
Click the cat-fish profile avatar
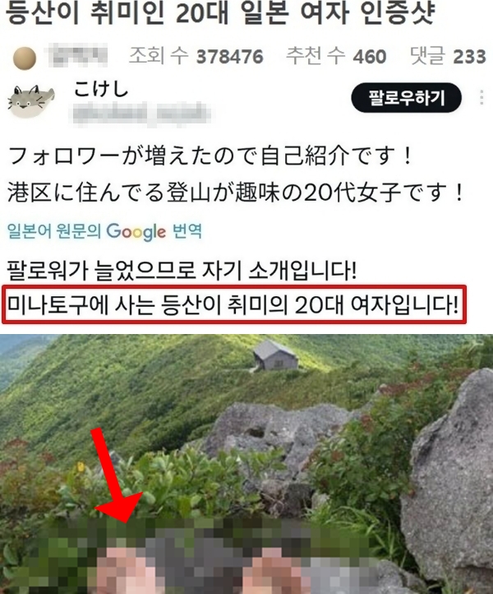(x=31, y=100)
